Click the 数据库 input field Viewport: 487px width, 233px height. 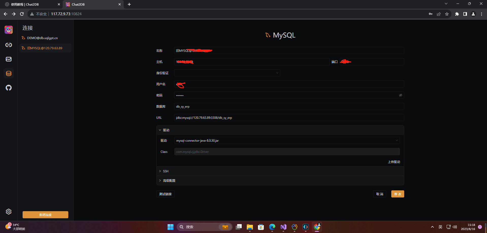tap(289, 106)
